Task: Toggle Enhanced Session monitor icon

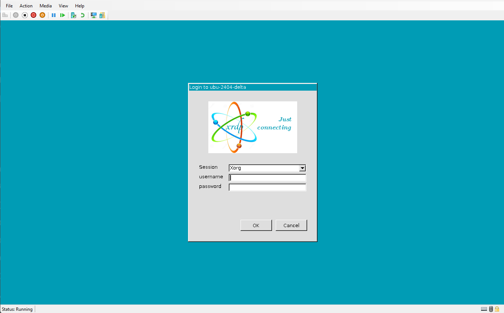Action: 94,15
